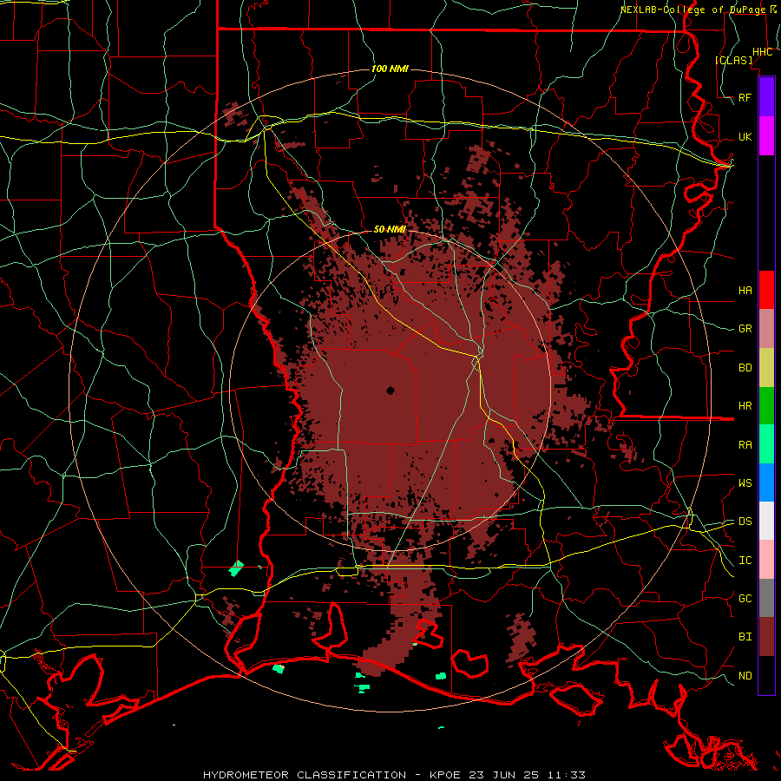Select the GC legend label
The image size is (781, 781).
click(x=745, y=598)
